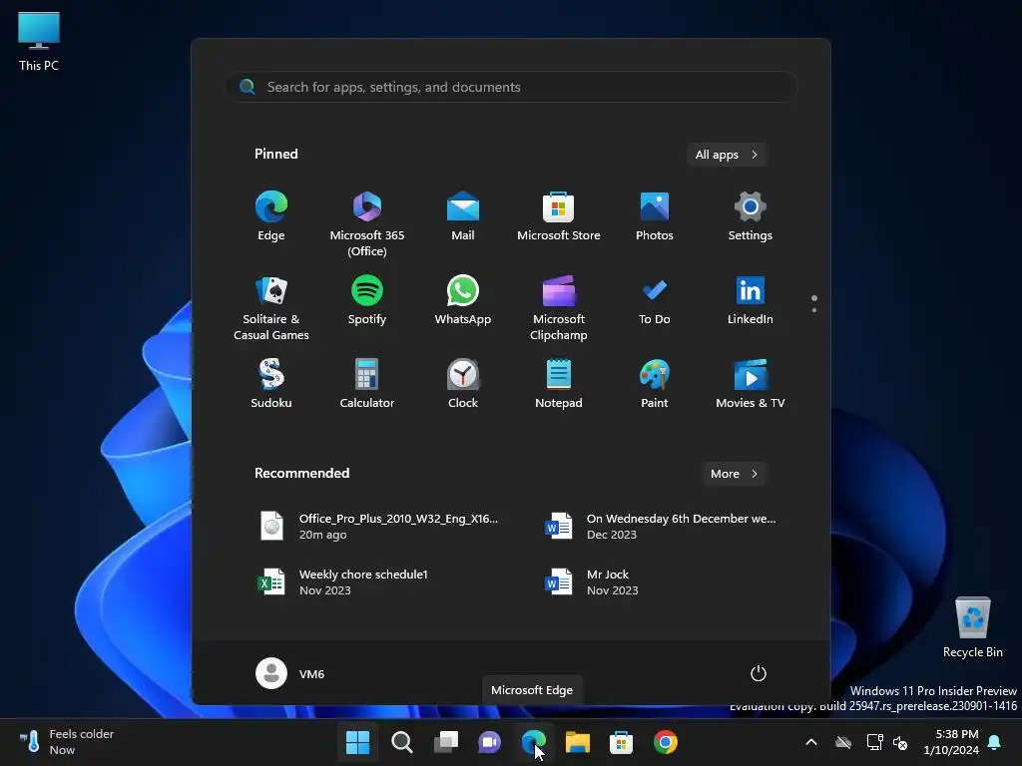Open Calculator
Screen dimensions: 1022x766
coord(367,384)
